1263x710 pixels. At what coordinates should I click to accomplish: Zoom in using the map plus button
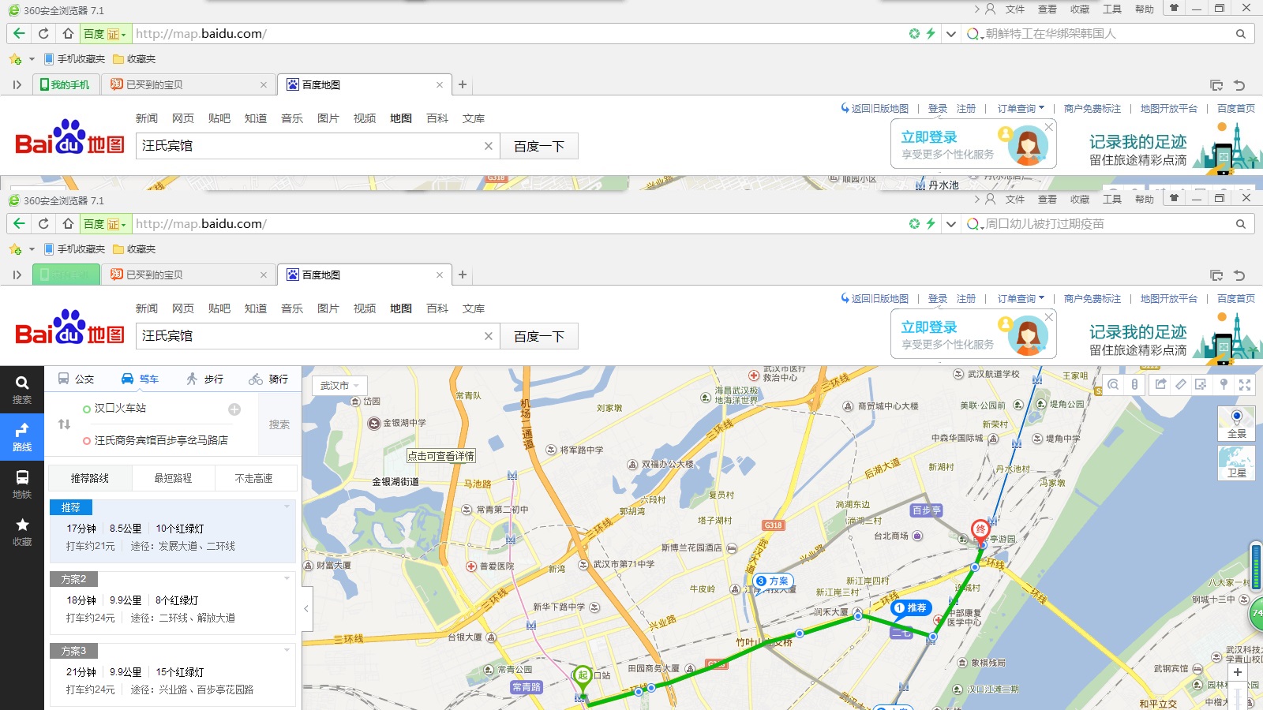[1237, 672]
